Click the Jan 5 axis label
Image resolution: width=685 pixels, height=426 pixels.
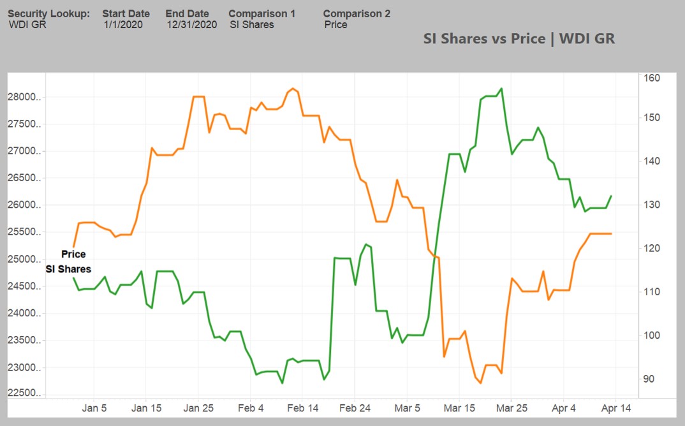click(94, 408)
